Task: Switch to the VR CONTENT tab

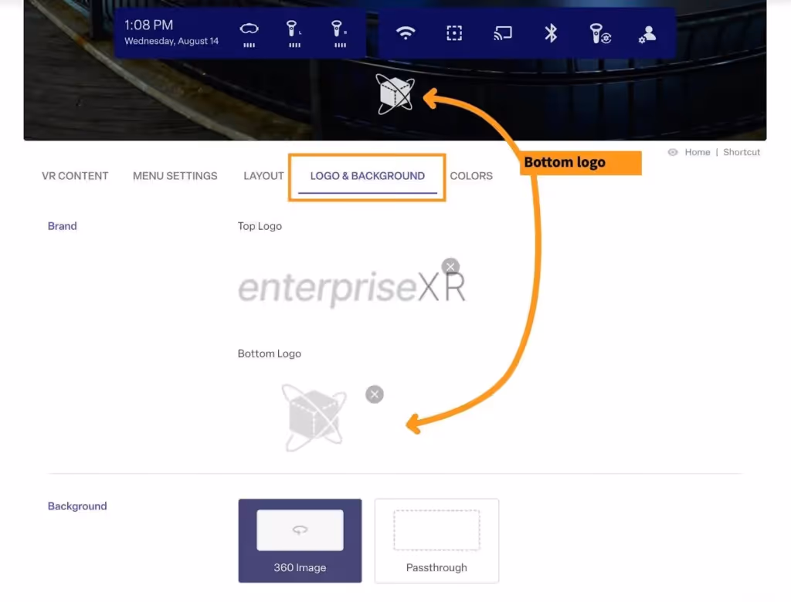Action: tap(75, 176)
